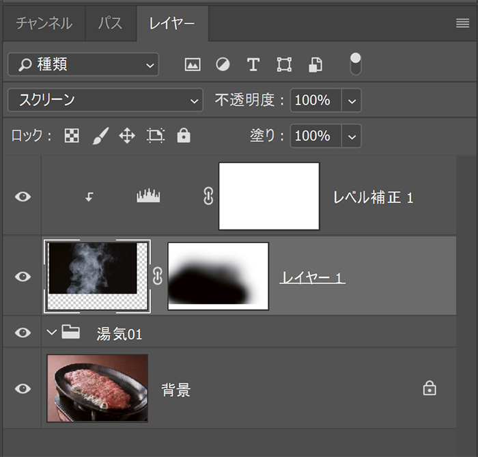Click lock position move icon
This screenshot has height=457, width=478.
coord(127,136)
